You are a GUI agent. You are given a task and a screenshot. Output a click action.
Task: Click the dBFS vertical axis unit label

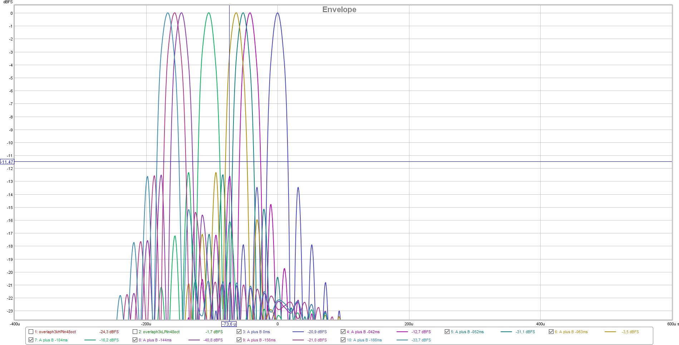(8, 2)
